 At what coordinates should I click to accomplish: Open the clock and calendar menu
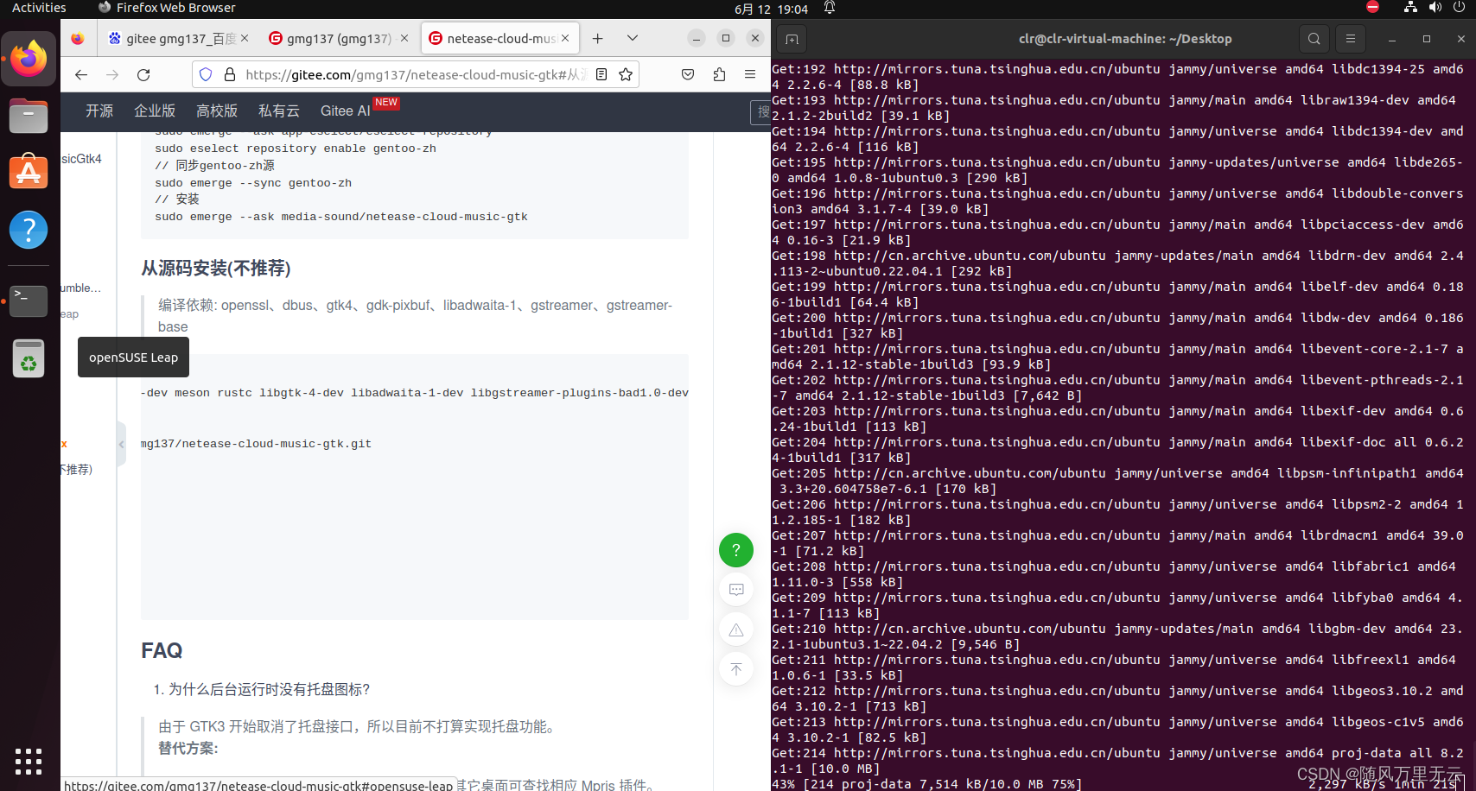[771, 9]
